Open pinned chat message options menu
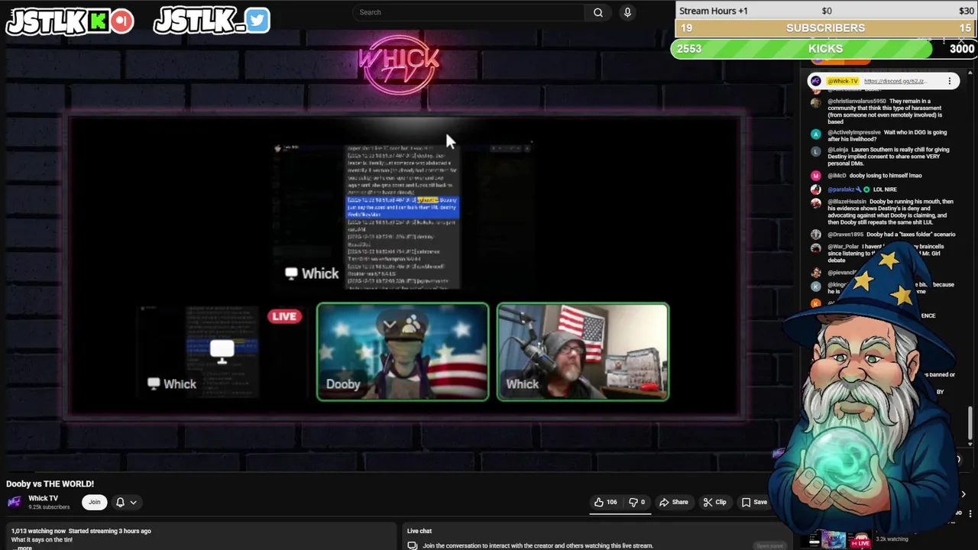This screenshot has width=978, height=550. pos(950,81)
